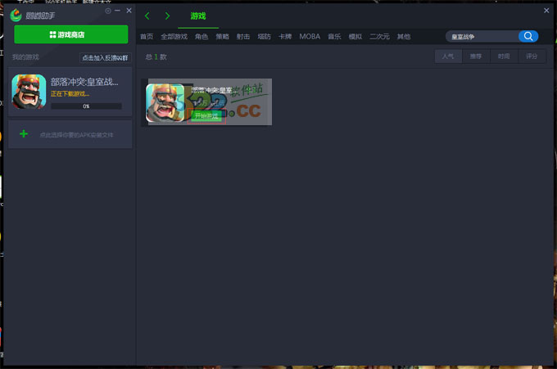Click the assistant logo icon at top-left
This screenshot has width=557, height=369.
coord(16,16)
